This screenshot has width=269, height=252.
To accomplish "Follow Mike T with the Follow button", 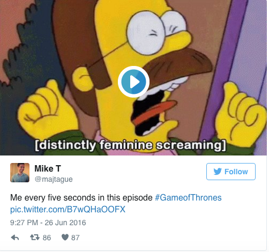I will pos(231,172).
